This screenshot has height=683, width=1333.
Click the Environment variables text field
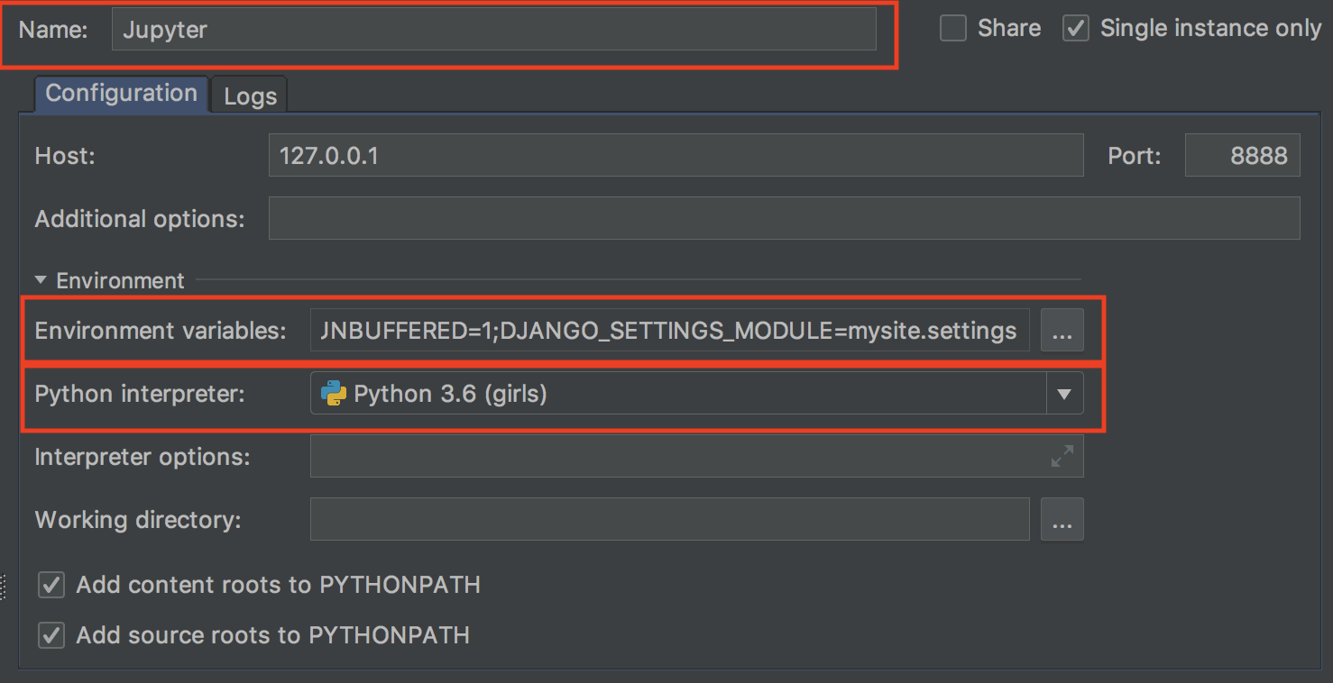[669, 331]
